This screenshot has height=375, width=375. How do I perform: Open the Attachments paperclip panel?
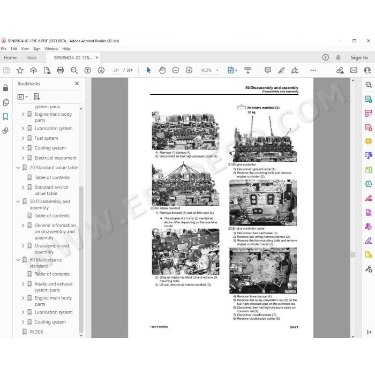(5, 131)
